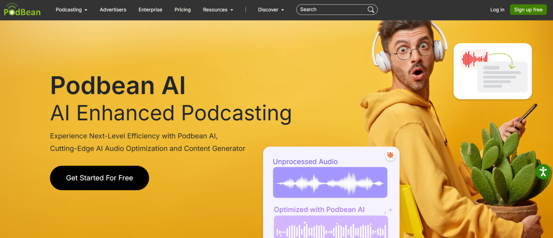553x238 pixels.
Task: Click the 'Experience Next-Level Efficiency' text line
Action: pyautogui.click(x=134, y=136)
